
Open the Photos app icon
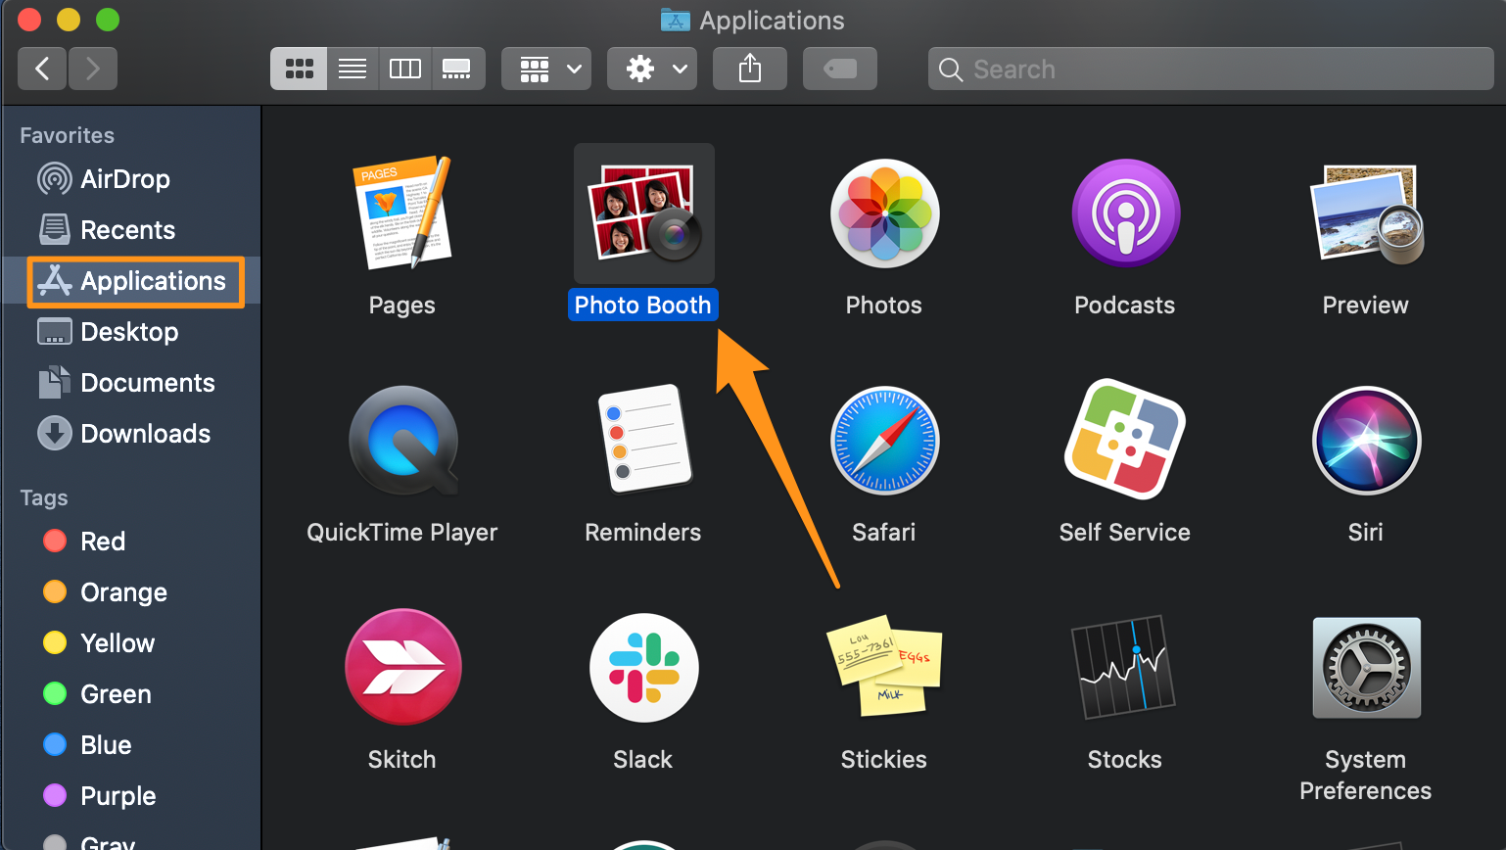click(x=884, y=213)
